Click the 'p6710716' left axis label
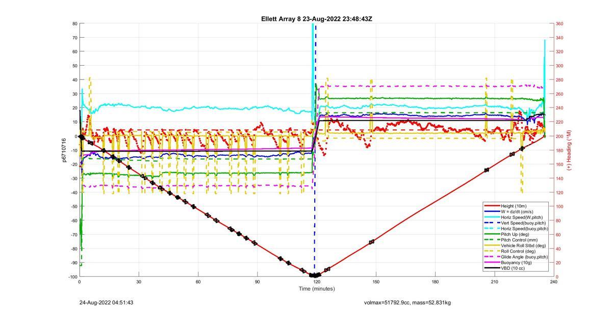 coord(64,150)
